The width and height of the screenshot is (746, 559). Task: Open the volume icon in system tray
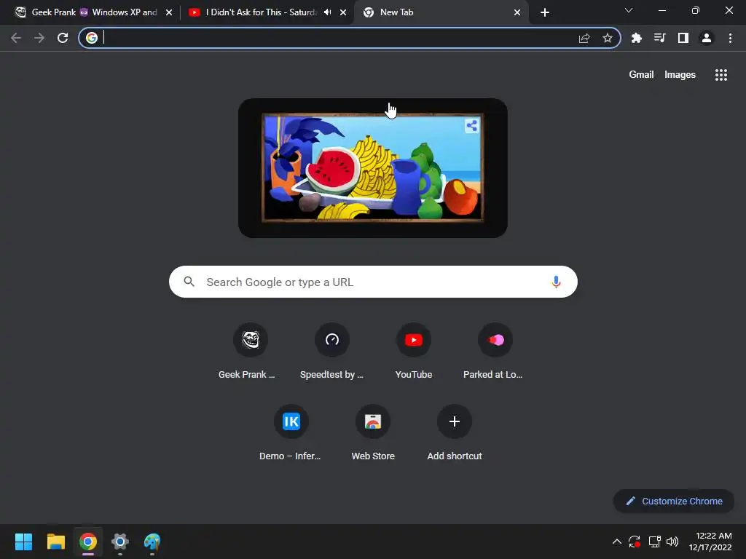coord(672,542)
